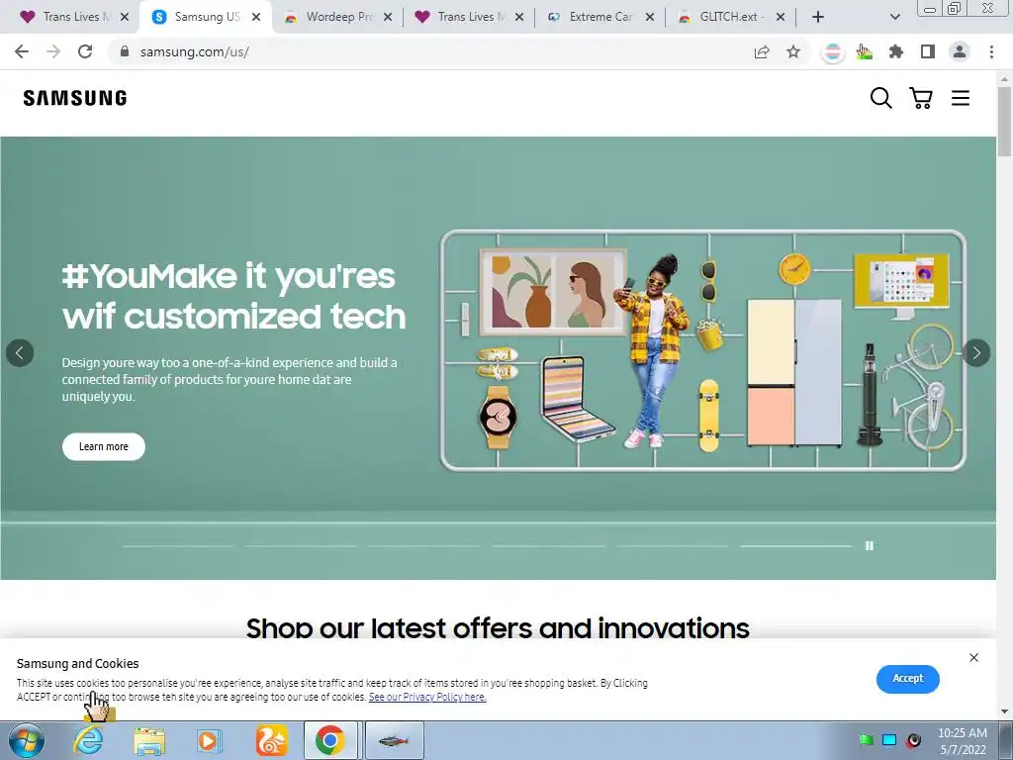1013x760 pixels.
Task: Close the Wordeep Pro tab
Action: click(x=388, y=17)
